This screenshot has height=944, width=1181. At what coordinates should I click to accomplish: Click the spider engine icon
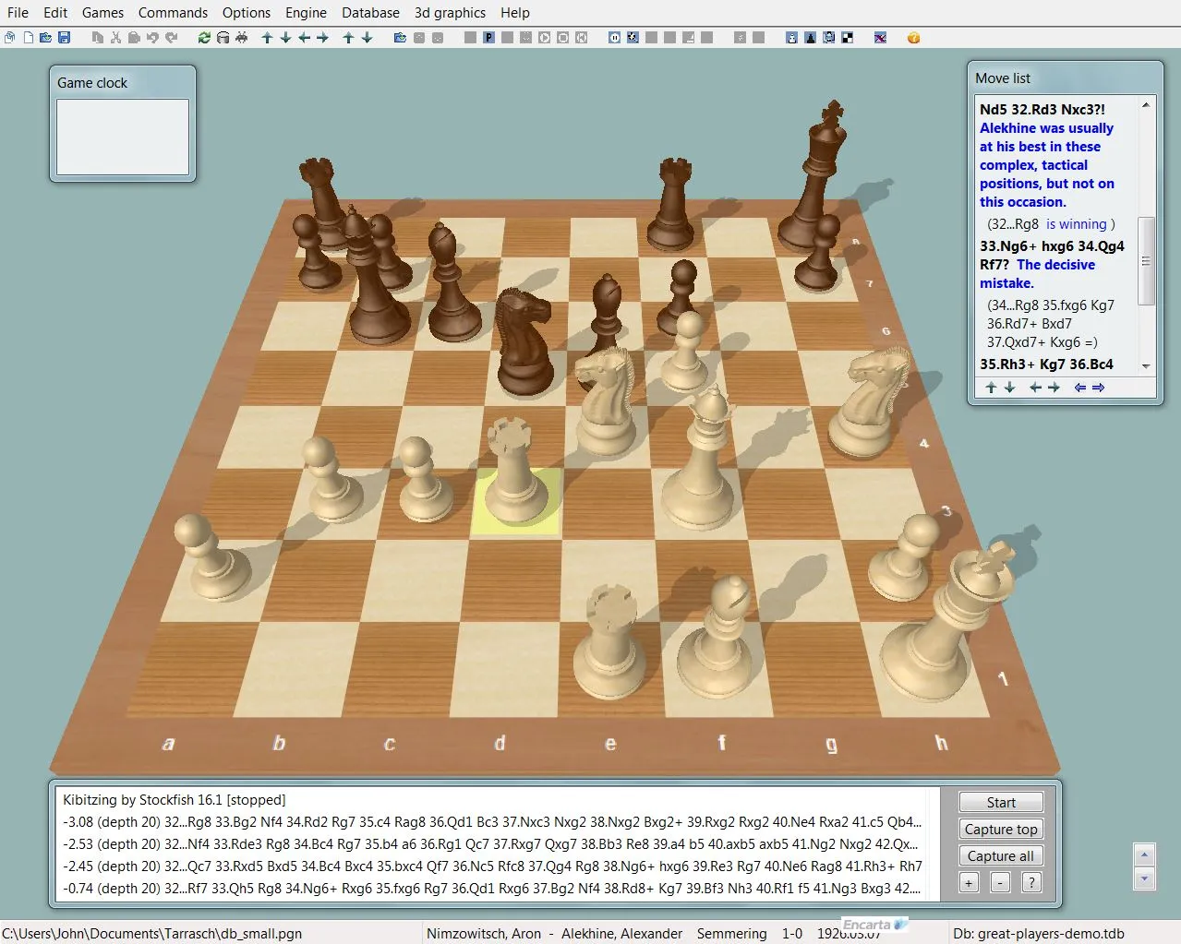[240, 38]
